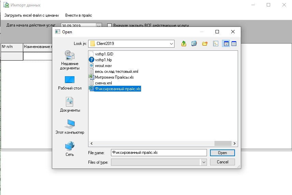This screenshot has height=195, width=292.
Task: Click the Open dialog title icon
Action: coord(57,32)
